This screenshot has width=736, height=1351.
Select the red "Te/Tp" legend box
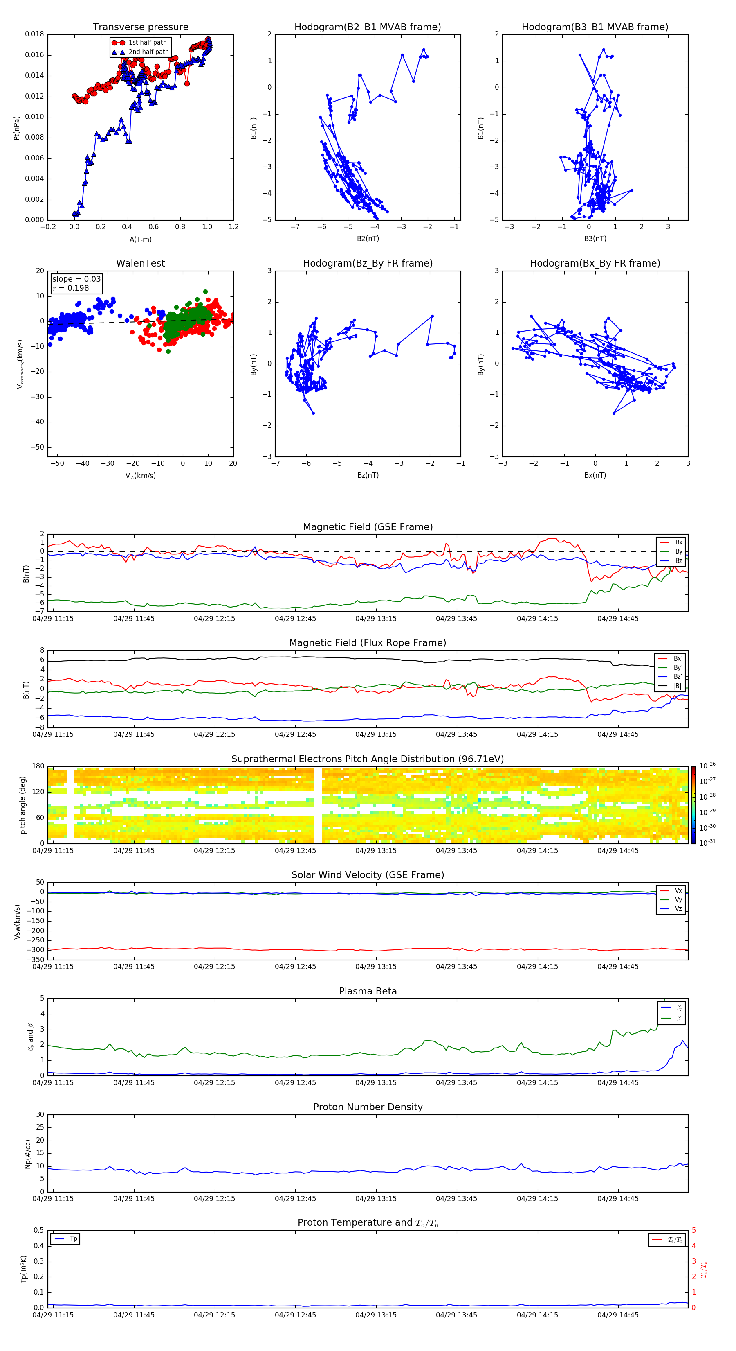pos(667,1240)
